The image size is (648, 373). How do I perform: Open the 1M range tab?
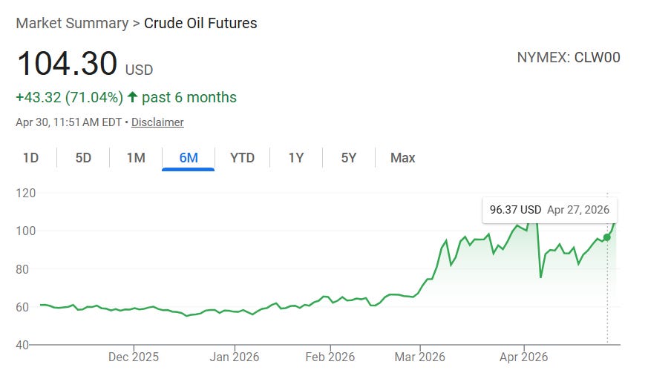click(x=136, y=158)
